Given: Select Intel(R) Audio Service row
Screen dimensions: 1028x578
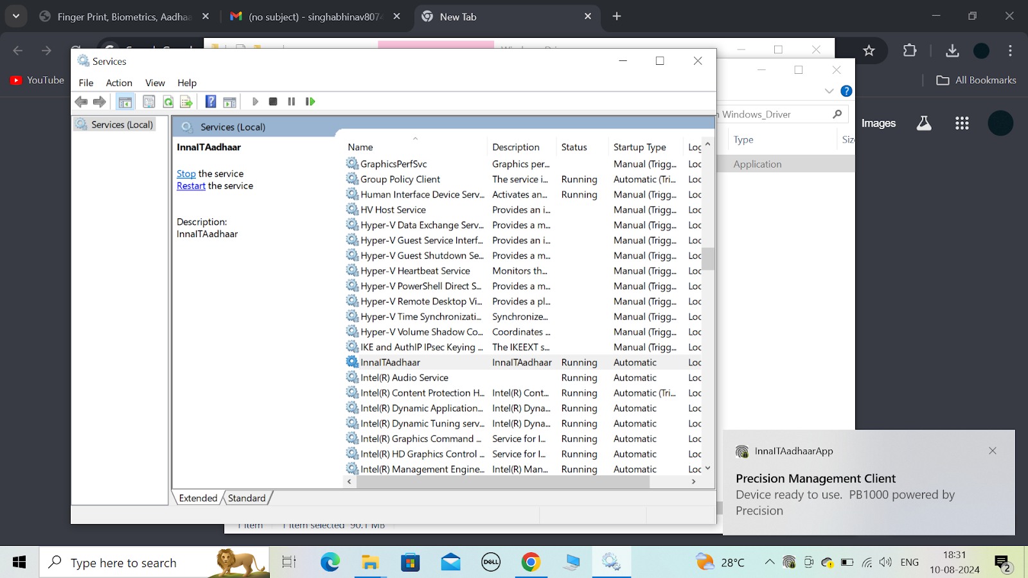Looking at the screenshot, I should [523, 378].
